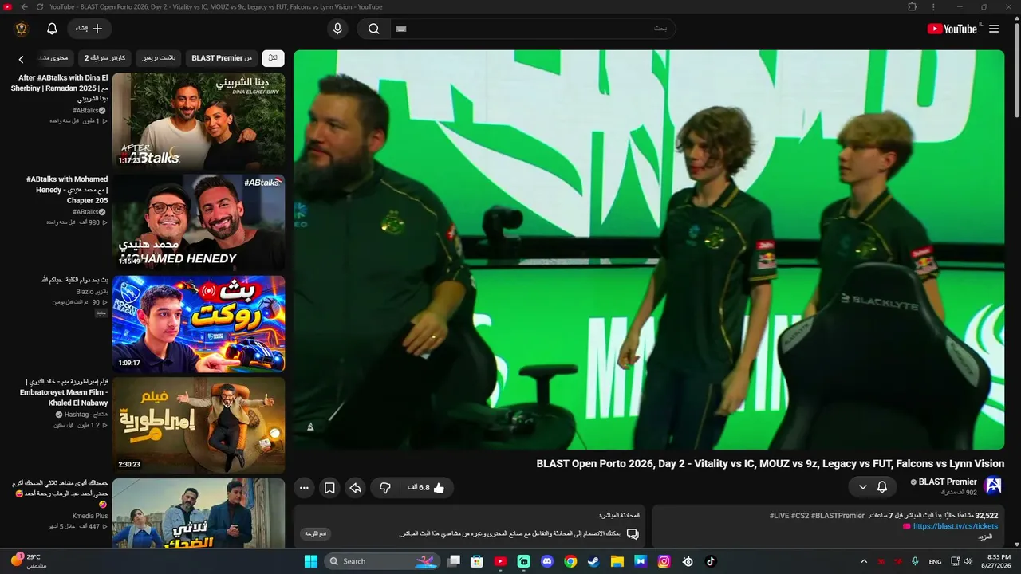Open the BLAST Premier channel avatar
Image resolution: width=1021 pixels, height=574 pixels.
pos(993,486)
